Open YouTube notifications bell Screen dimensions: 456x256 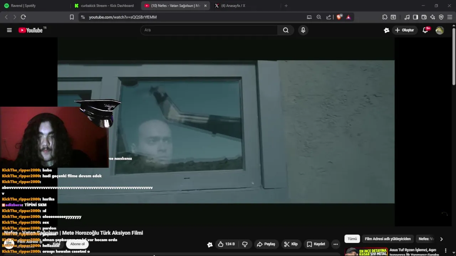click(x=425, y=30)
